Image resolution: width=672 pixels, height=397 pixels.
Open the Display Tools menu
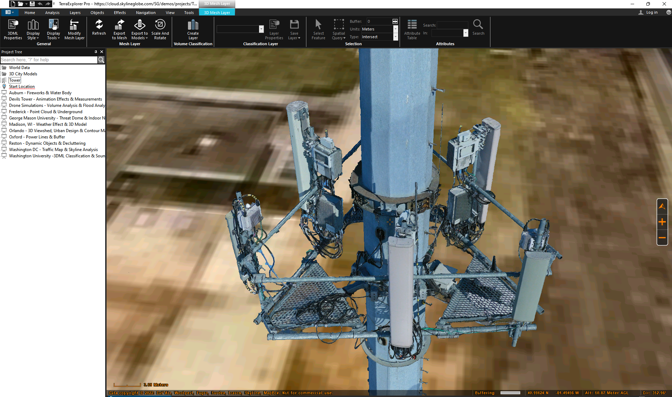pyautogui.click(x=53, y=29)
